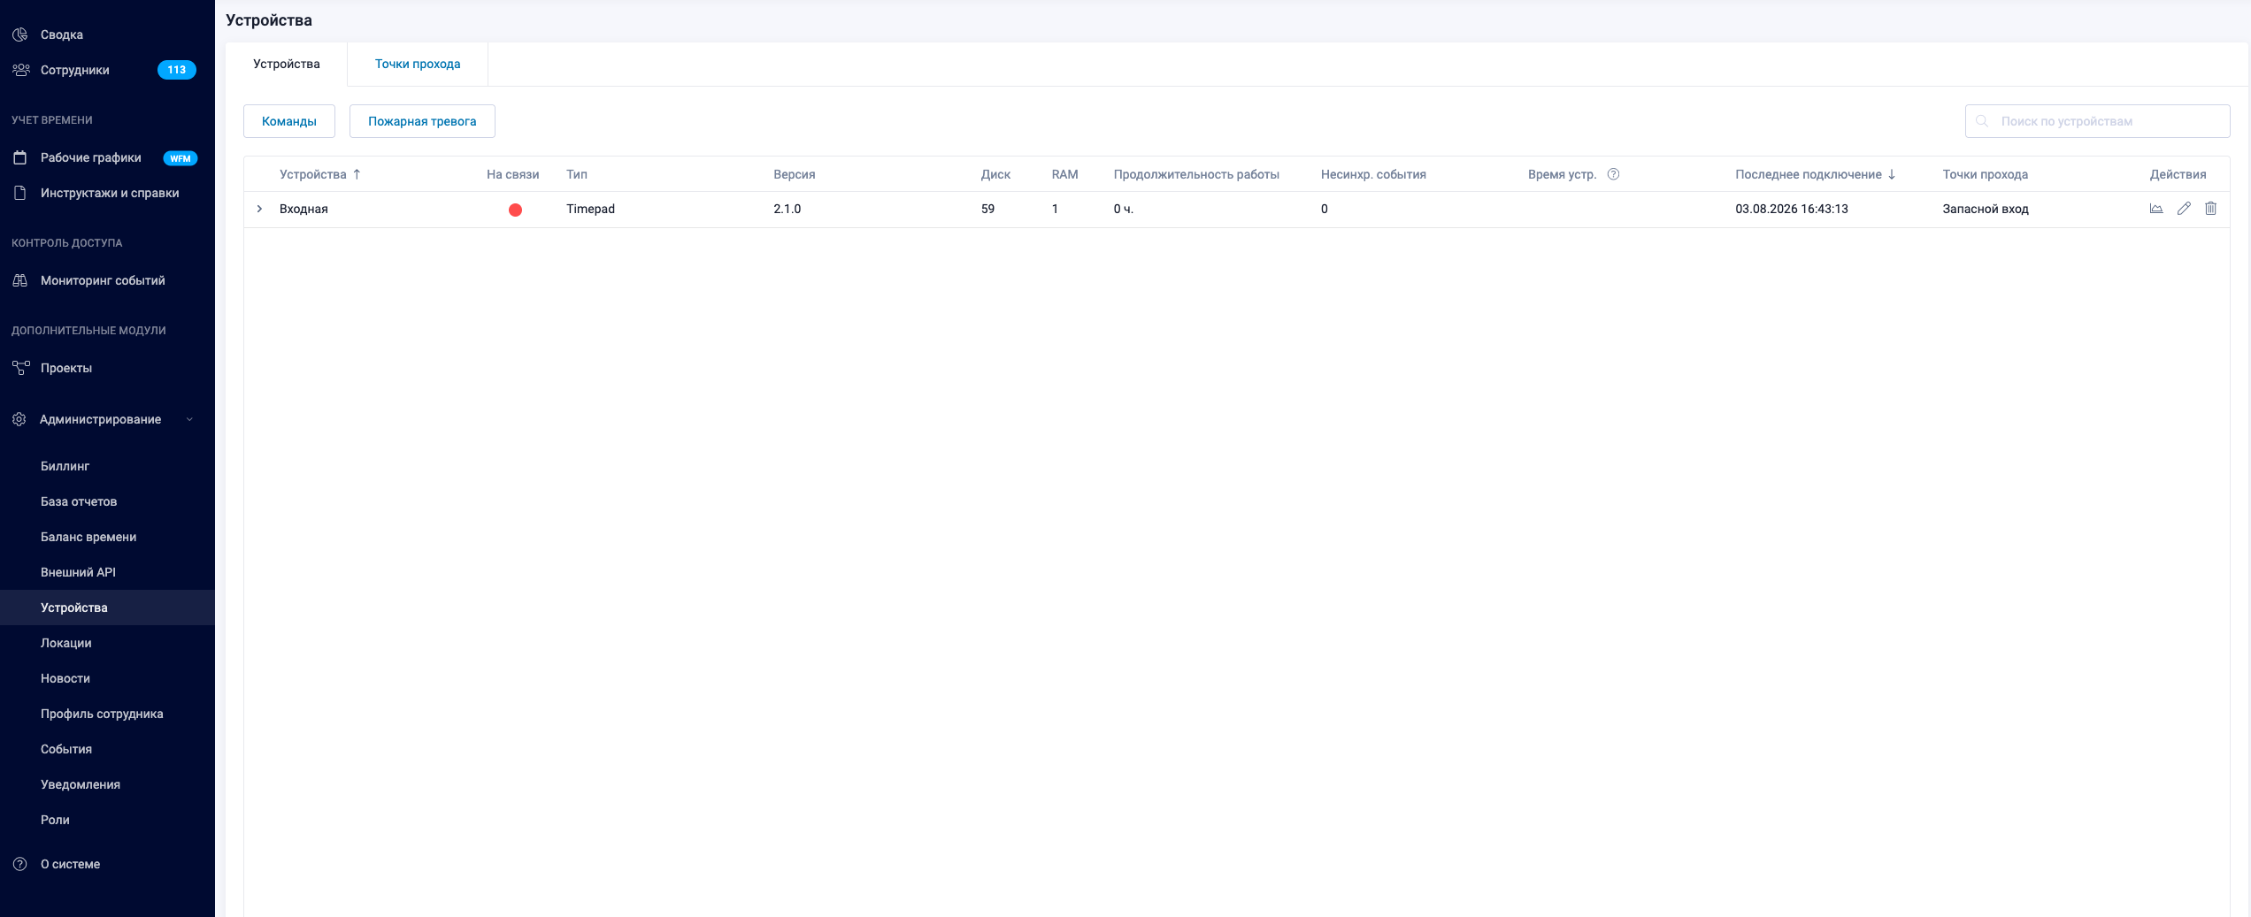The height and width of the screenshot is (917, 2251).
Task: Click the Сотрудники people icon
Action: click(21, 70)
